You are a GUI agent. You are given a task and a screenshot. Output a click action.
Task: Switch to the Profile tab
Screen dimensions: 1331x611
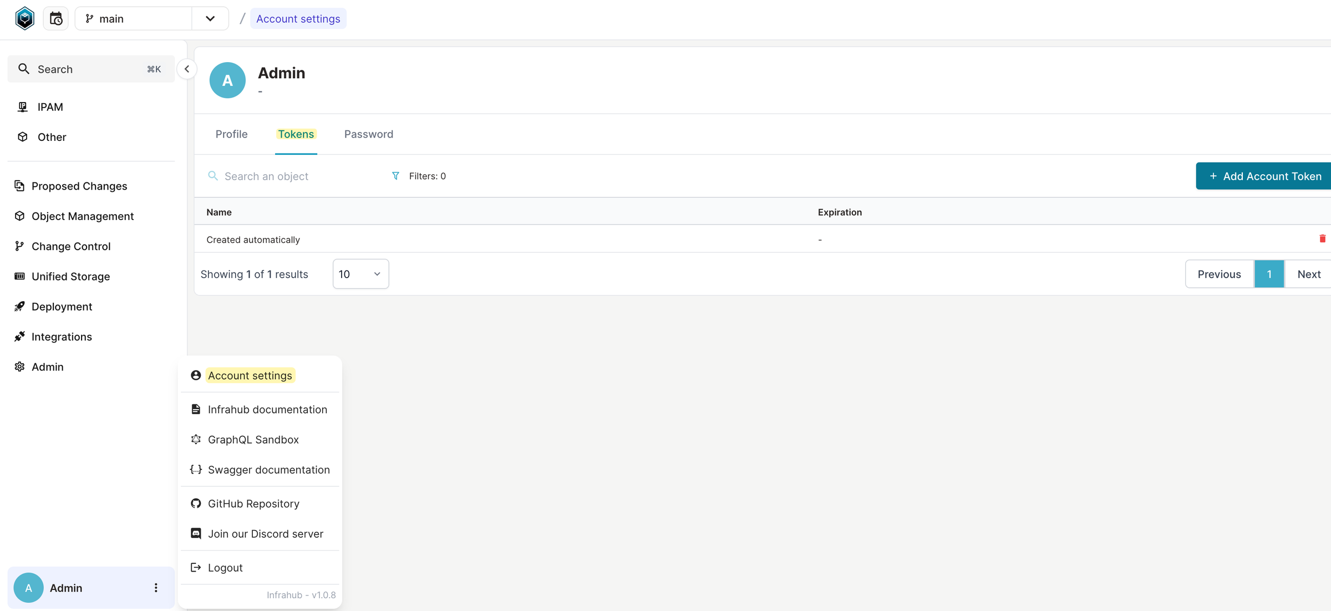coord(231,134)
